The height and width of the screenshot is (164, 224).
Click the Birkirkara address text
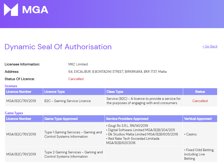[x=117, y=72]
